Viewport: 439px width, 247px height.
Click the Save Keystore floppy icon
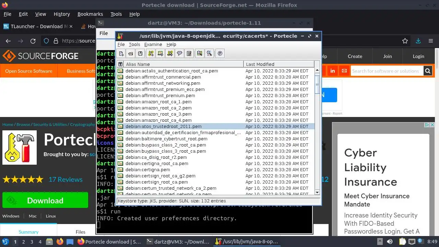[140, 54]
